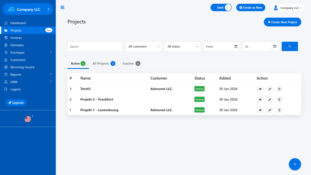
Task: View Test43 project via eye icon
Action: pos(260,89)
